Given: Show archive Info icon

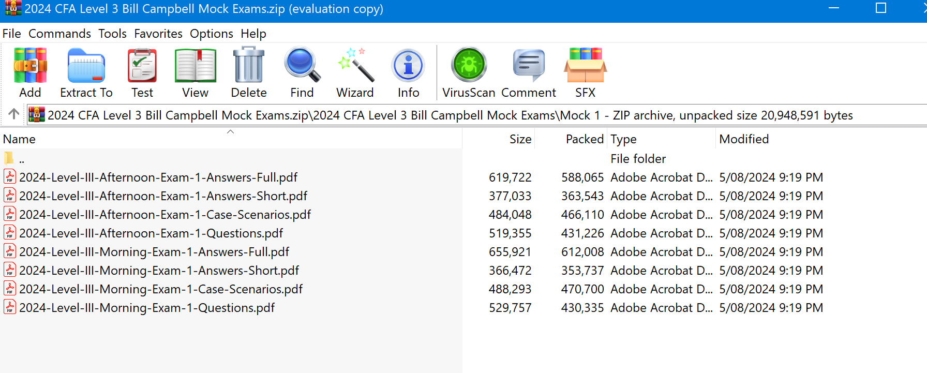Looking at the screenshot, I should pos(408,66).
